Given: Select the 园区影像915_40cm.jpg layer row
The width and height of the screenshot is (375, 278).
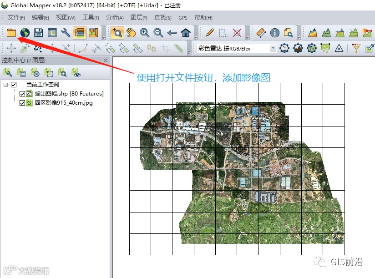Looking at the screenshot, I should click(64, 103).
